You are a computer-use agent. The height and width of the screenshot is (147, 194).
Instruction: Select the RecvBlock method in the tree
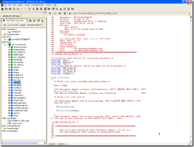(17, 85)
